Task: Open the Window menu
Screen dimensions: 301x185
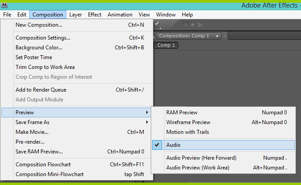Action: (x=166, y=15)
